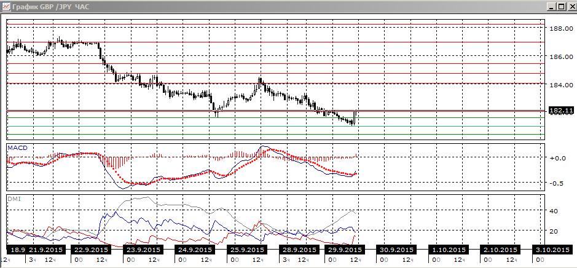Click the chart icon in title bar
The image size is (577, 268).
[x=6, y=6]
